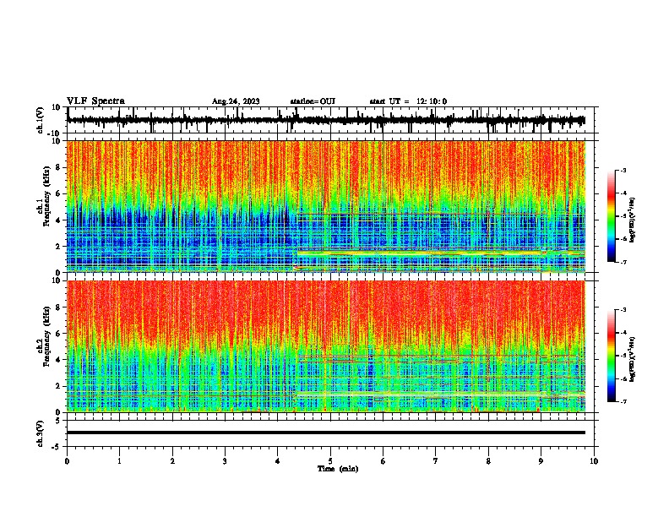Click the "-3" label on ch.1 colorbar
Viewport: 669px width, 517px height.
tap(623, 170)
